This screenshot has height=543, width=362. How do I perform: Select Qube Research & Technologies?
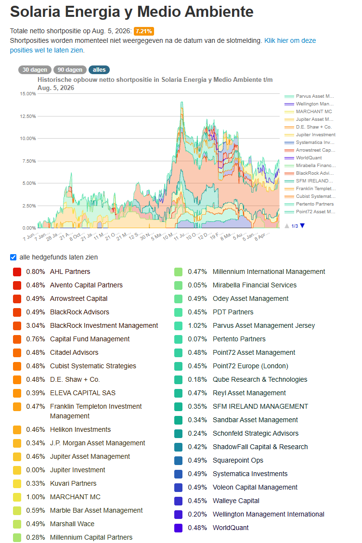point(260,380)
